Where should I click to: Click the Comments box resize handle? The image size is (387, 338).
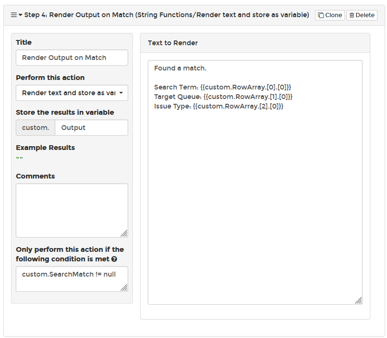pos(124,233)
